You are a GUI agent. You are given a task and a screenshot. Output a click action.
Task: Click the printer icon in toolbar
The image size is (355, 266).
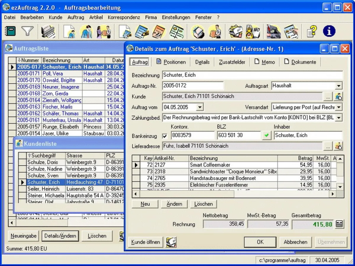tap(48, 31)
